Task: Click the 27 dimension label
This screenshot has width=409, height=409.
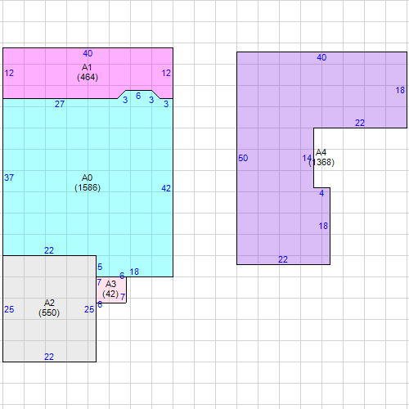Action: [x=60, y=104]
